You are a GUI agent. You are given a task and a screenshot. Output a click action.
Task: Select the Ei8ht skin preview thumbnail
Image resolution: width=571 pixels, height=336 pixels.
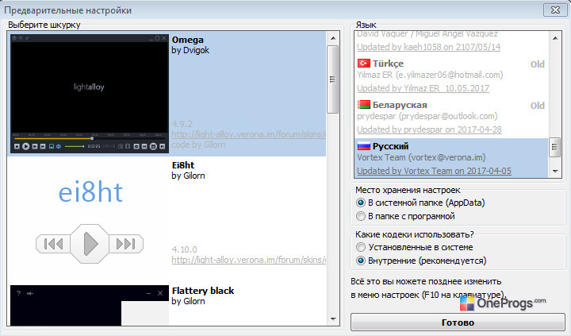90,219
